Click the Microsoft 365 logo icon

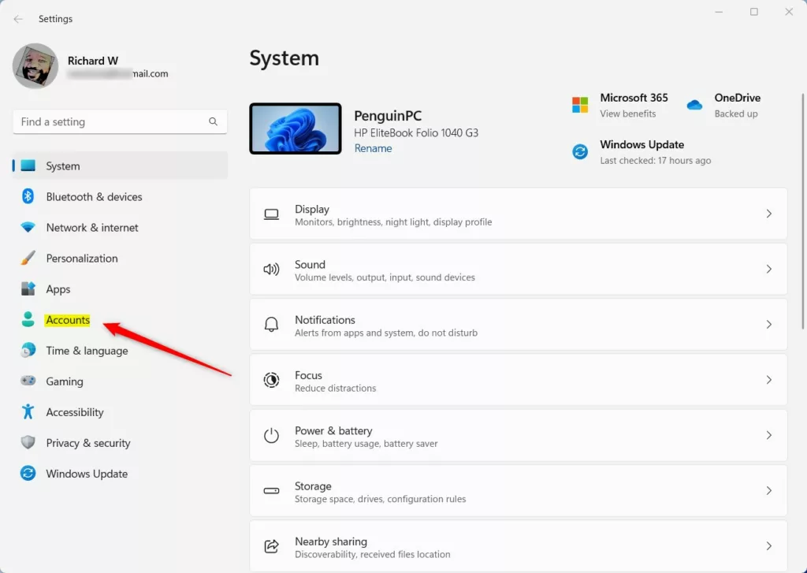coord(580,105)
